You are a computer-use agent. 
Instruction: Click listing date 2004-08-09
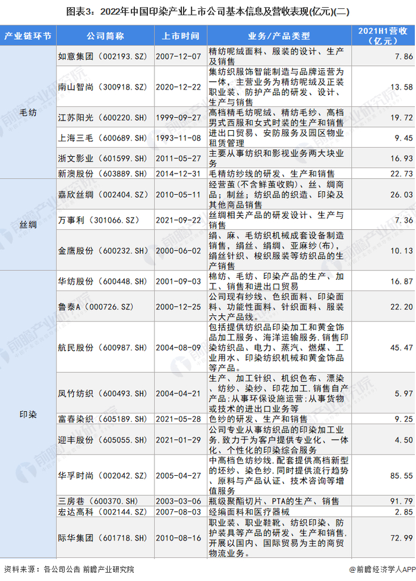click(x=178, y=348)
